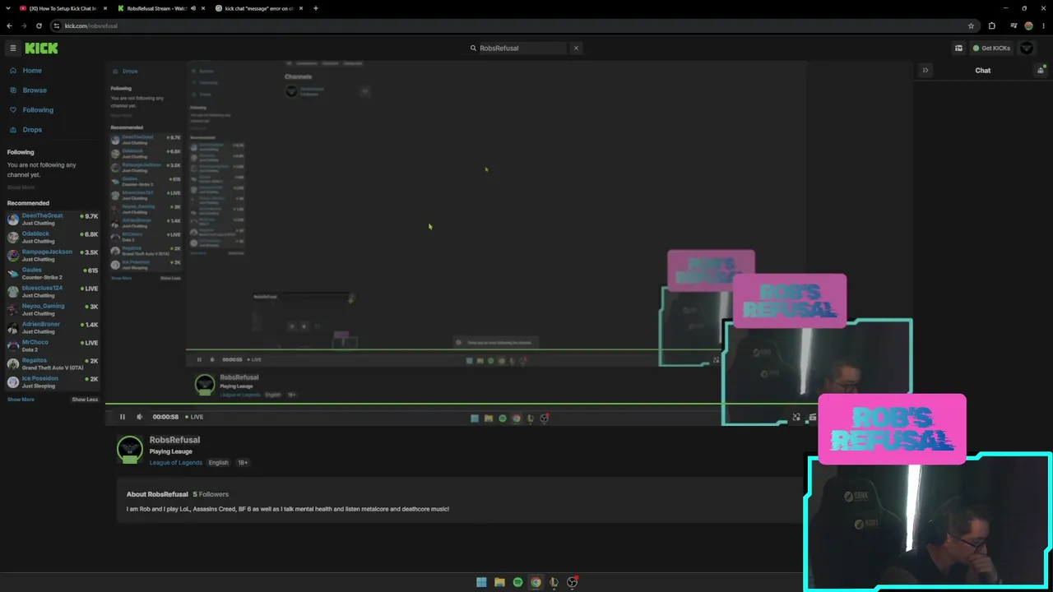This screenshot has width=1053, height=592.
Task: Open Spotify from the Windows taskbar
Action: [x=517, y=582]
